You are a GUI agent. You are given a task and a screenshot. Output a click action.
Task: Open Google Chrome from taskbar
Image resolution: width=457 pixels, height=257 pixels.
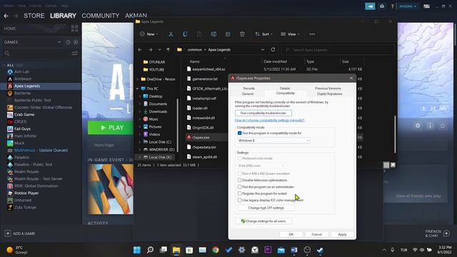tap(216, 250)
